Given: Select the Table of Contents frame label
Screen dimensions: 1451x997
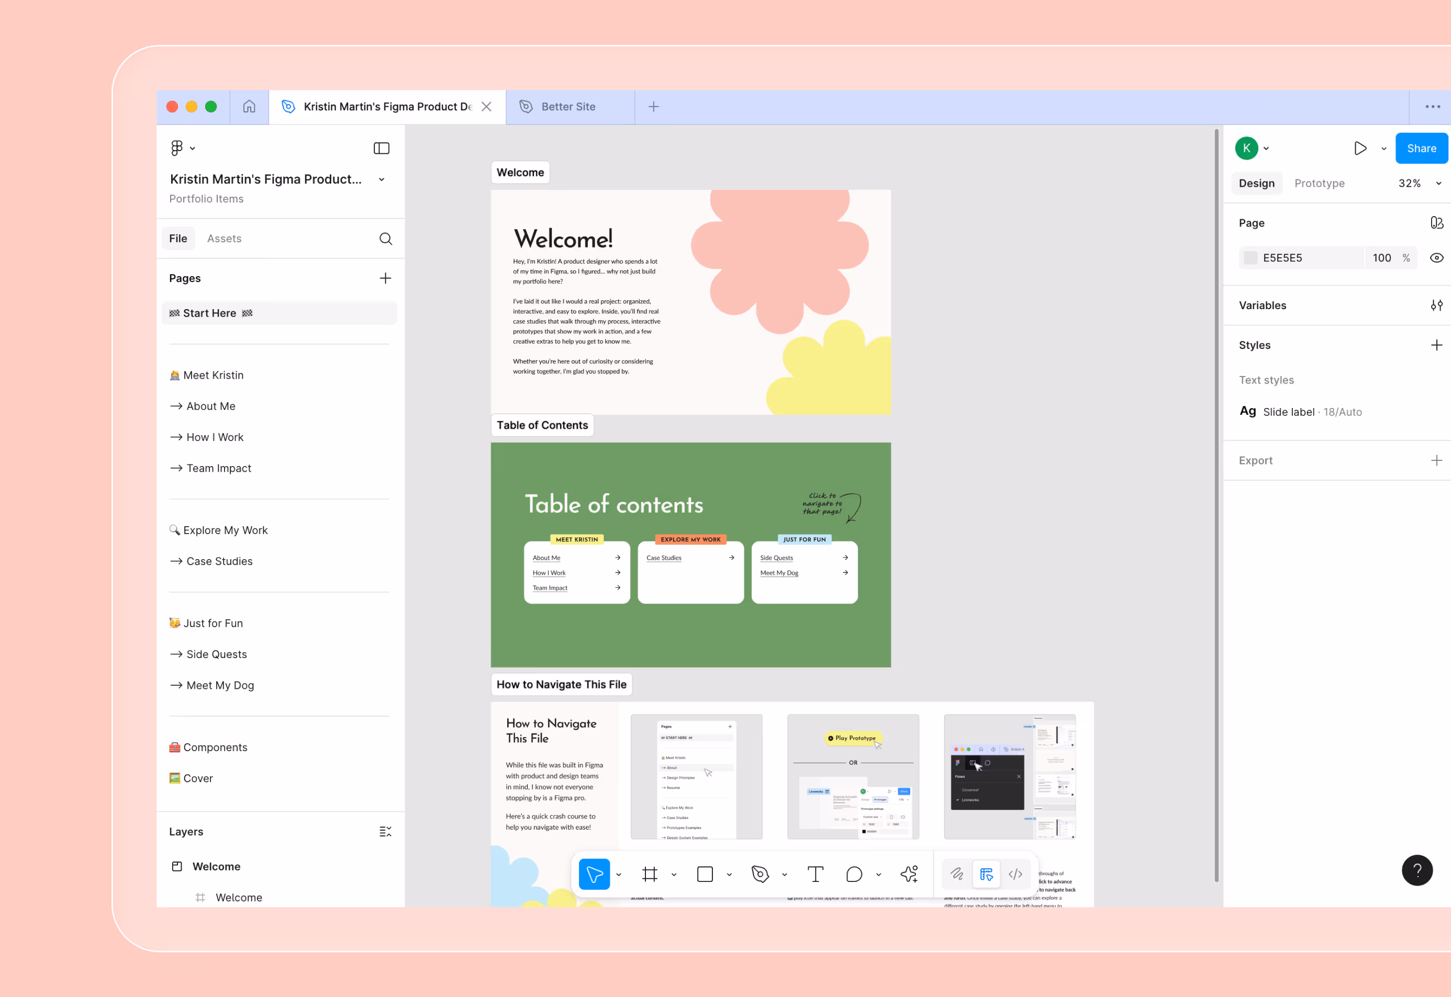Looking at the screenshot, I should (x=542, y=425).
